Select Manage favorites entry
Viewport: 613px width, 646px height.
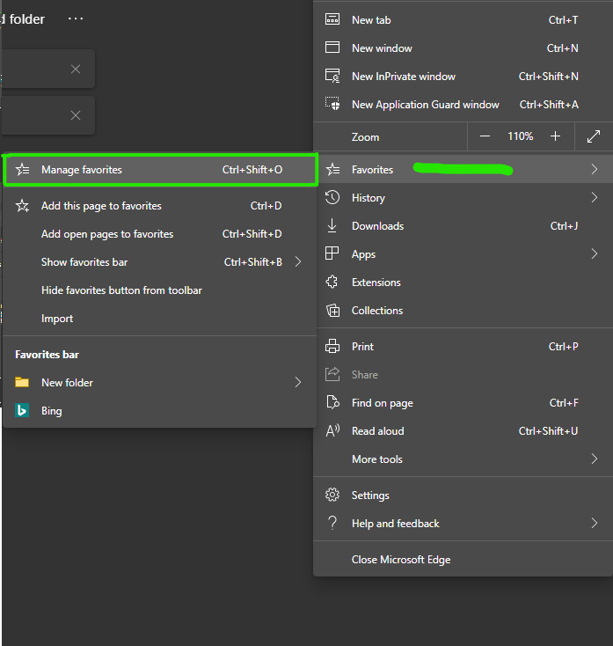pyautogui.click(x=160, y=170)
